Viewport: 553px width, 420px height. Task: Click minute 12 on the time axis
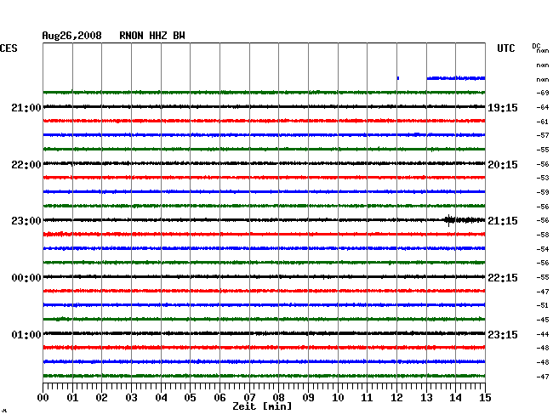pyautogui.click(x=396, y=398)
